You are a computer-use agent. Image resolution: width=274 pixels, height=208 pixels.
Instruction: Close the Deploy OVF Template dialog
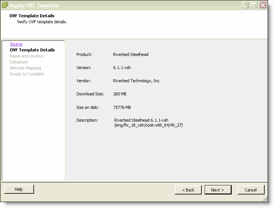263,5
